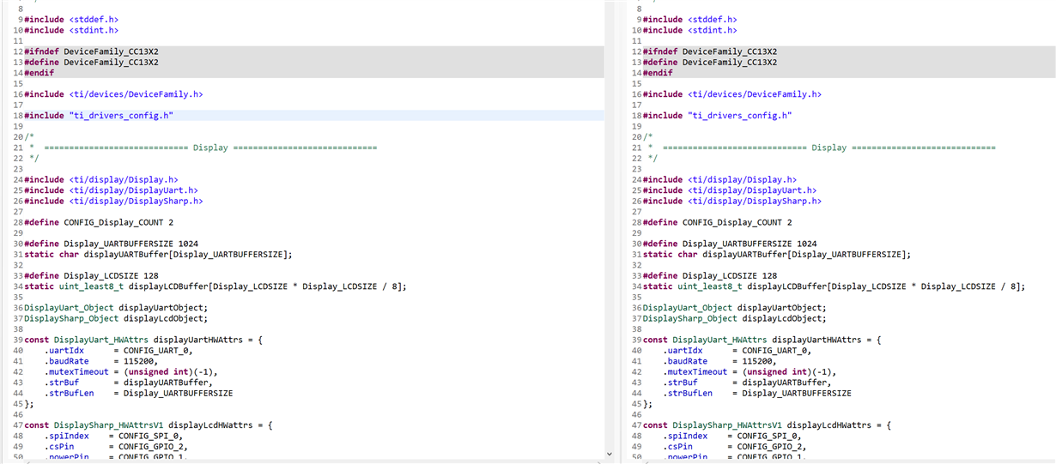Click the left pane's vertical scrollbar track
This screenshot has width=1056, height=464.
coord(610,225)
